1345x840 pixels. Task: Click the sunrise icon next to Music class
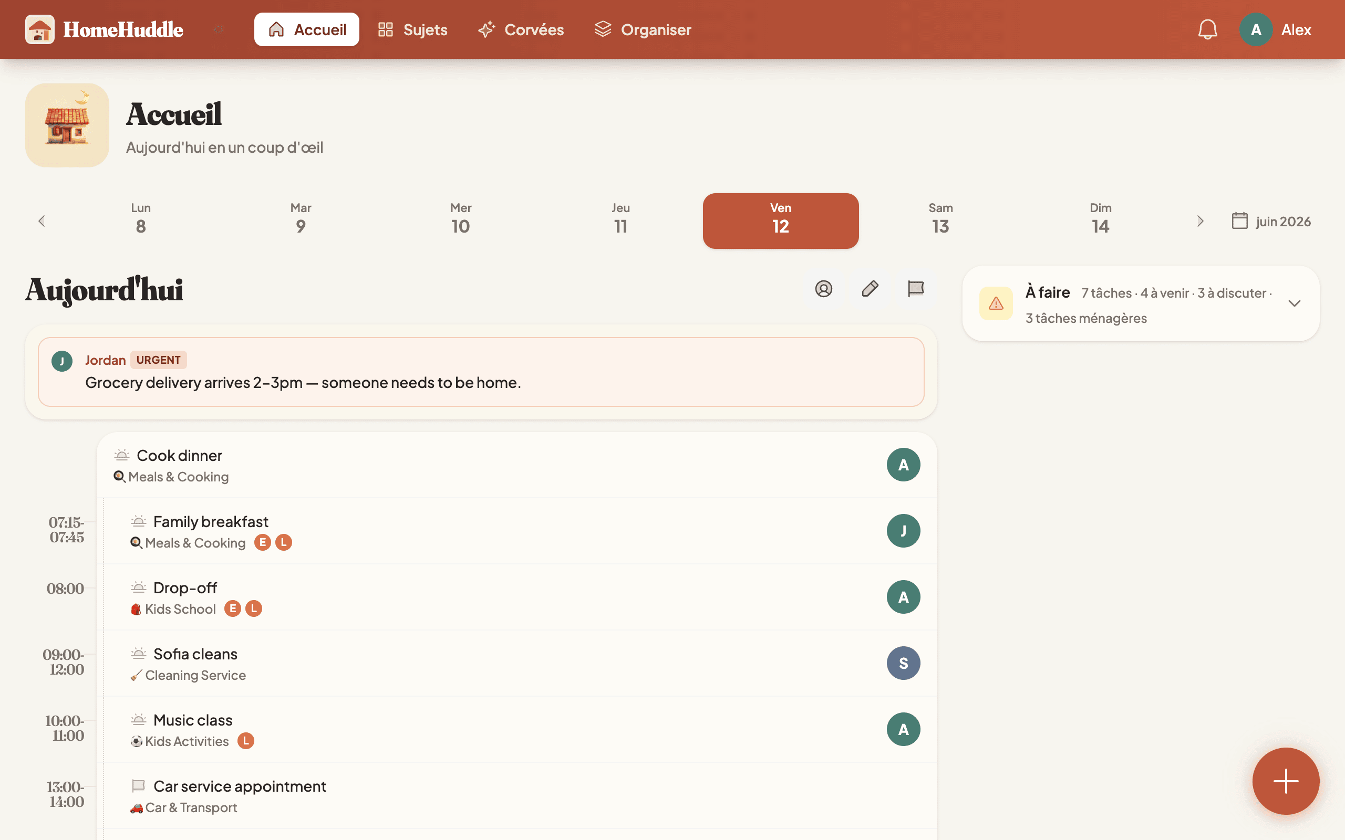[138, 719]
